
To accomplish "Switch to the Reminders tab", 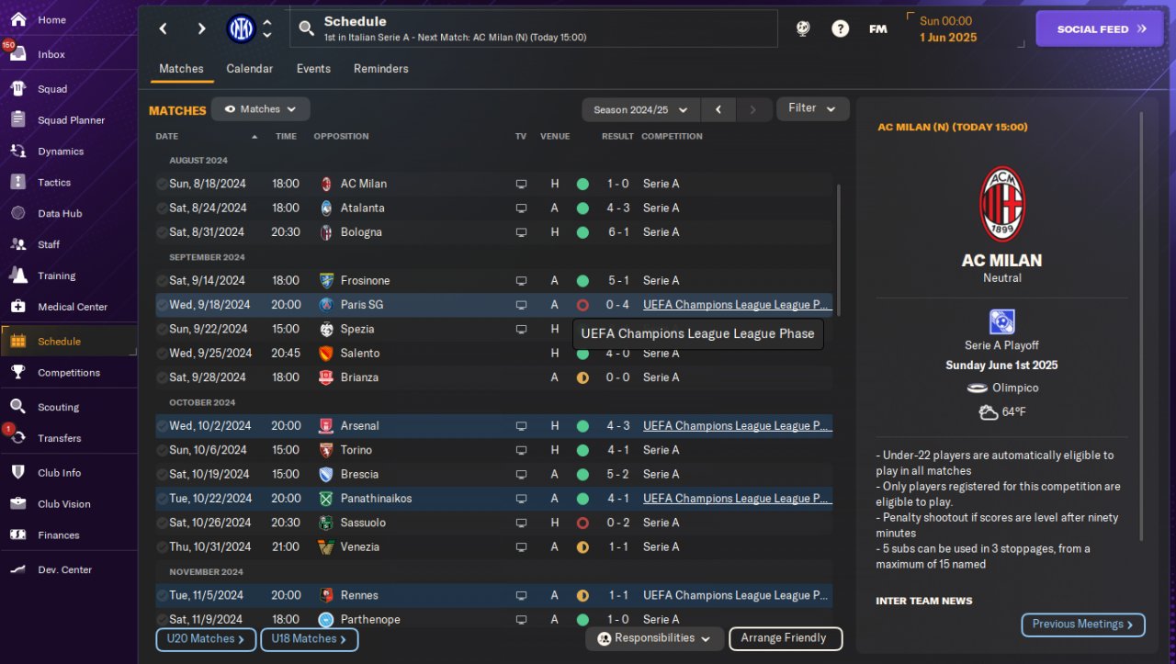I will click(x=380, y=69).
